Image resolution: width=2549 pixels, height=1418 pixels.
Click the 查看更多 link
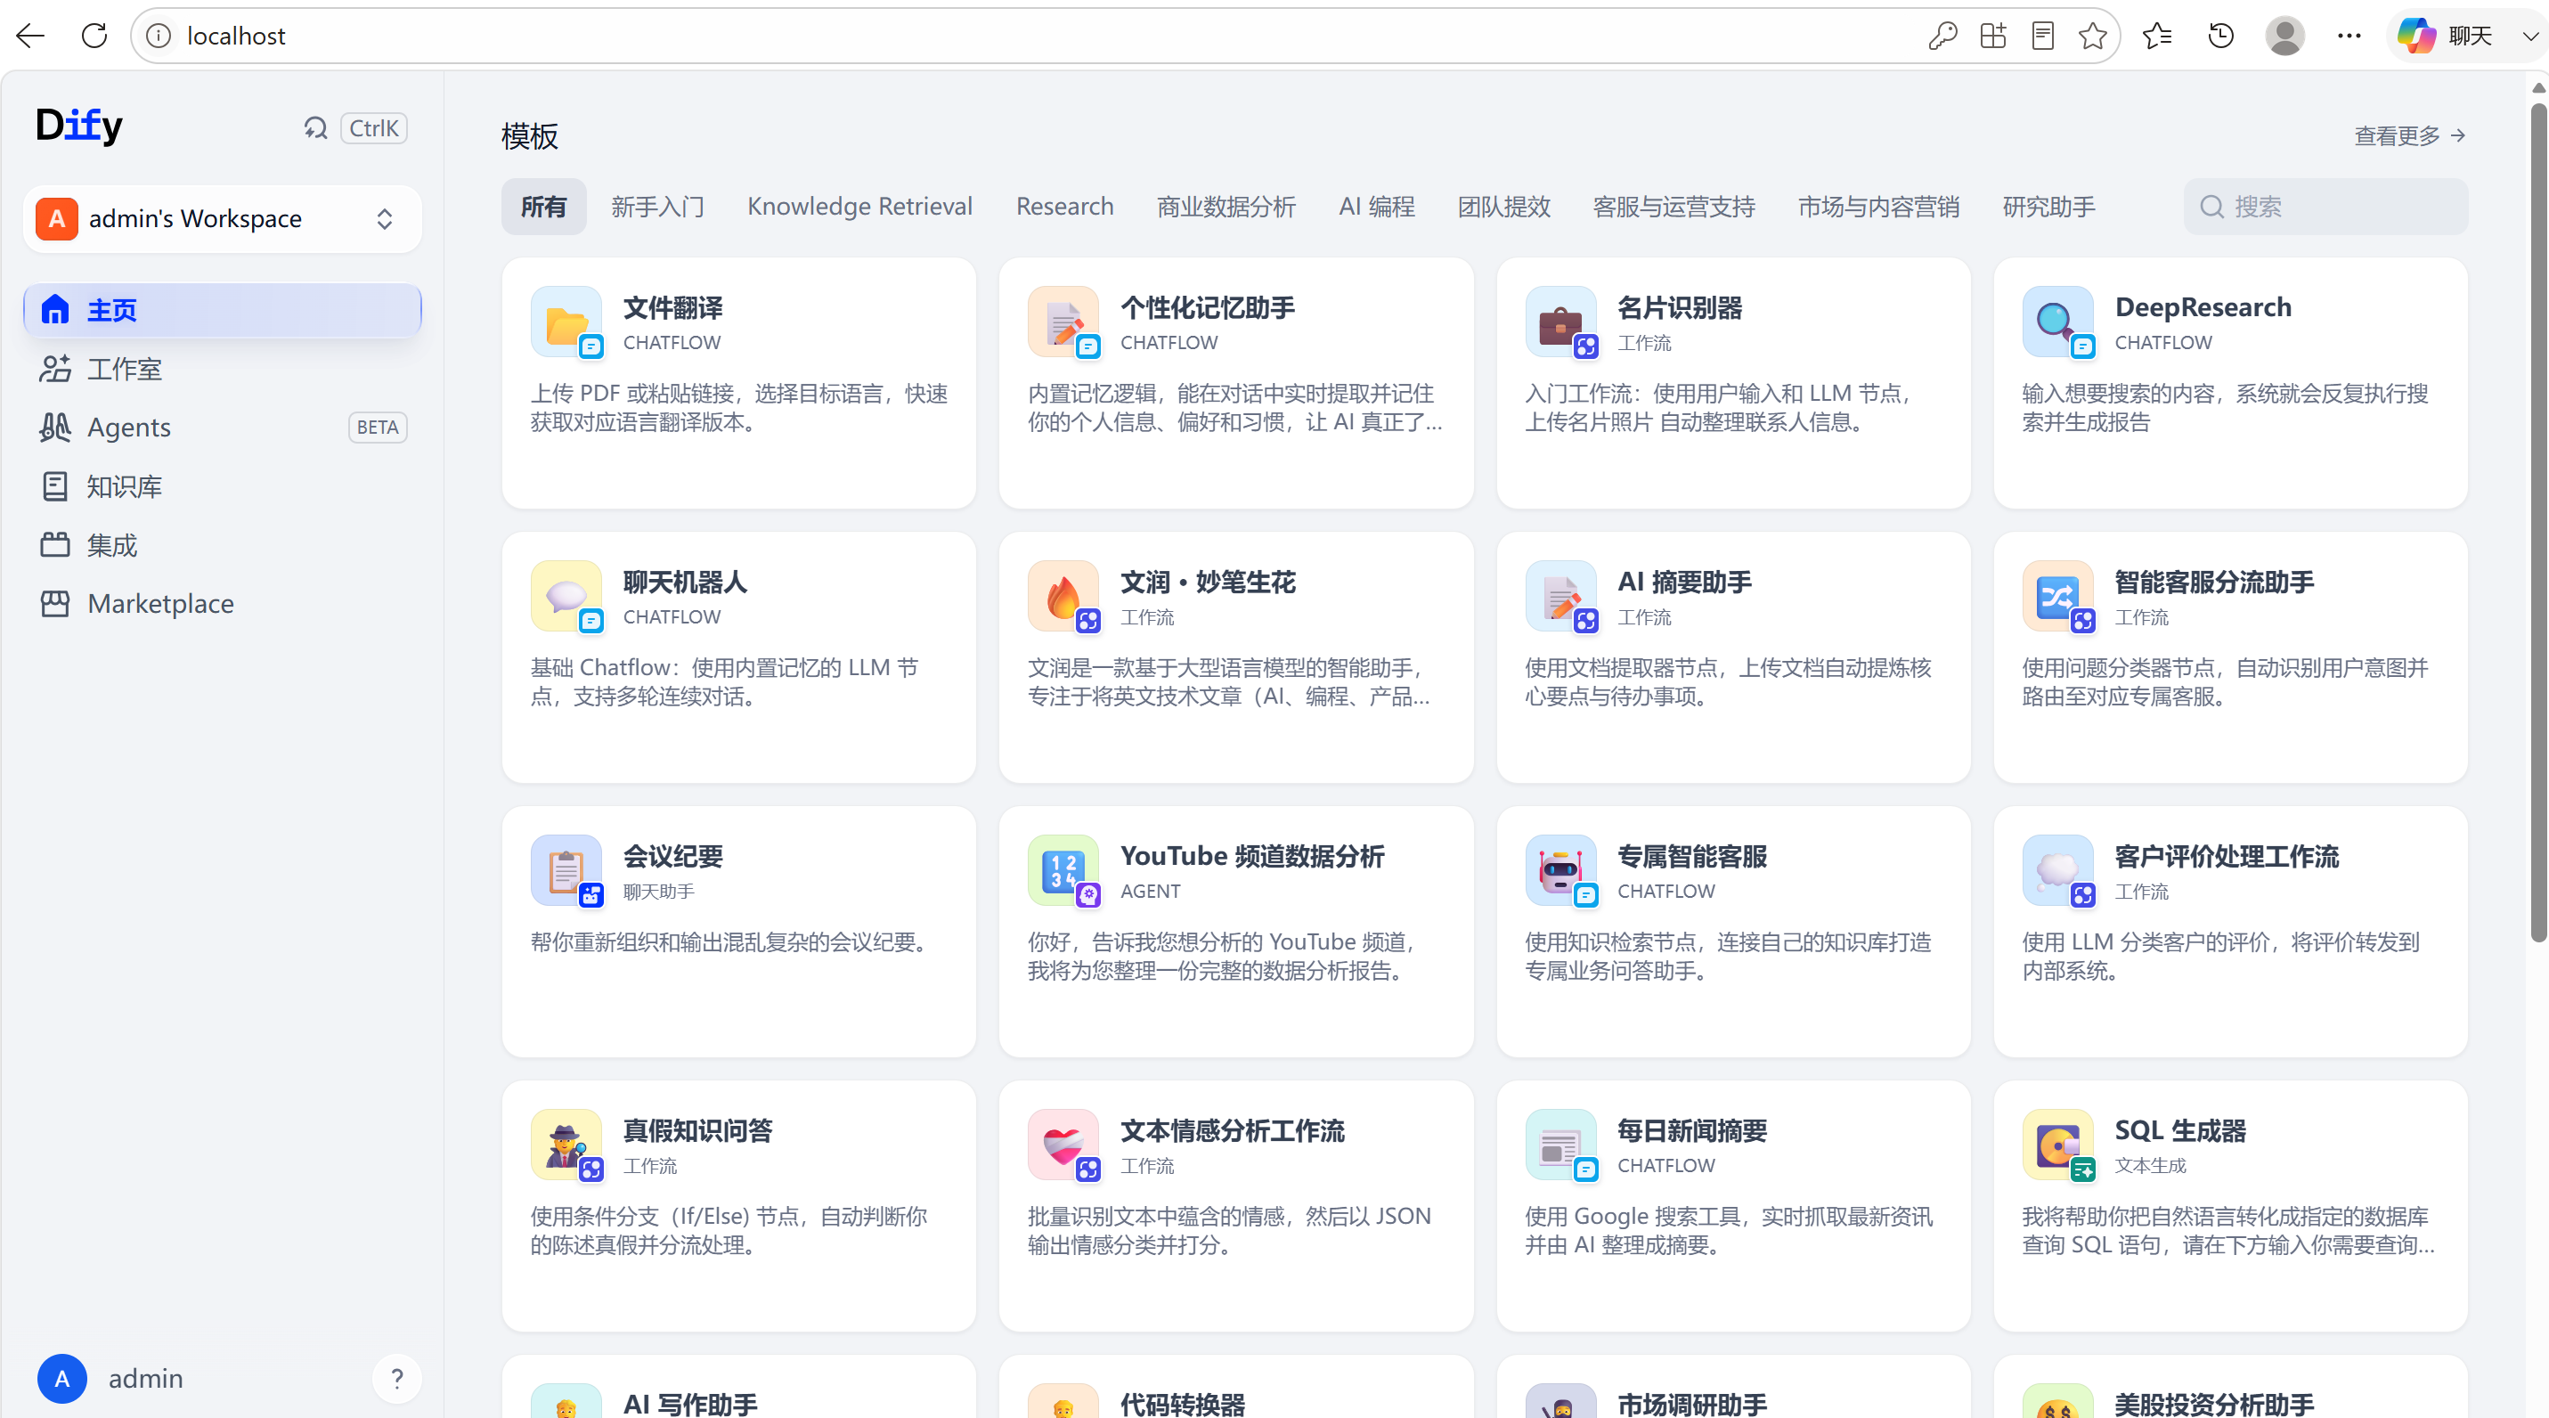point(2408,135)
